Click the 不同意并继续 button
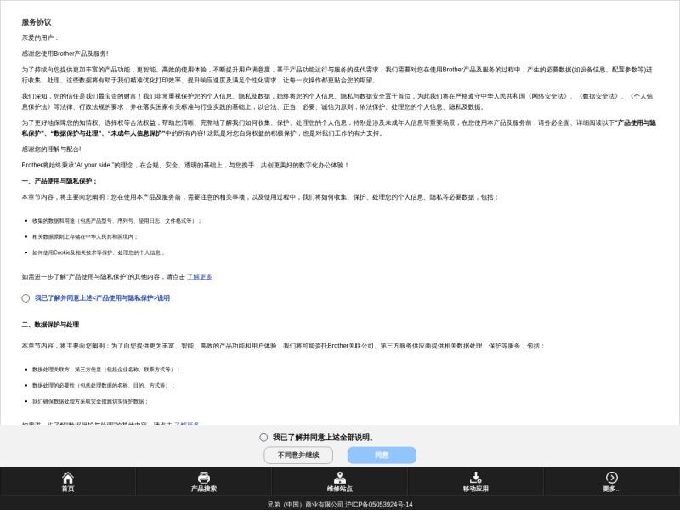The height and width of the screenshot is (510, 680). pos(298,455)
